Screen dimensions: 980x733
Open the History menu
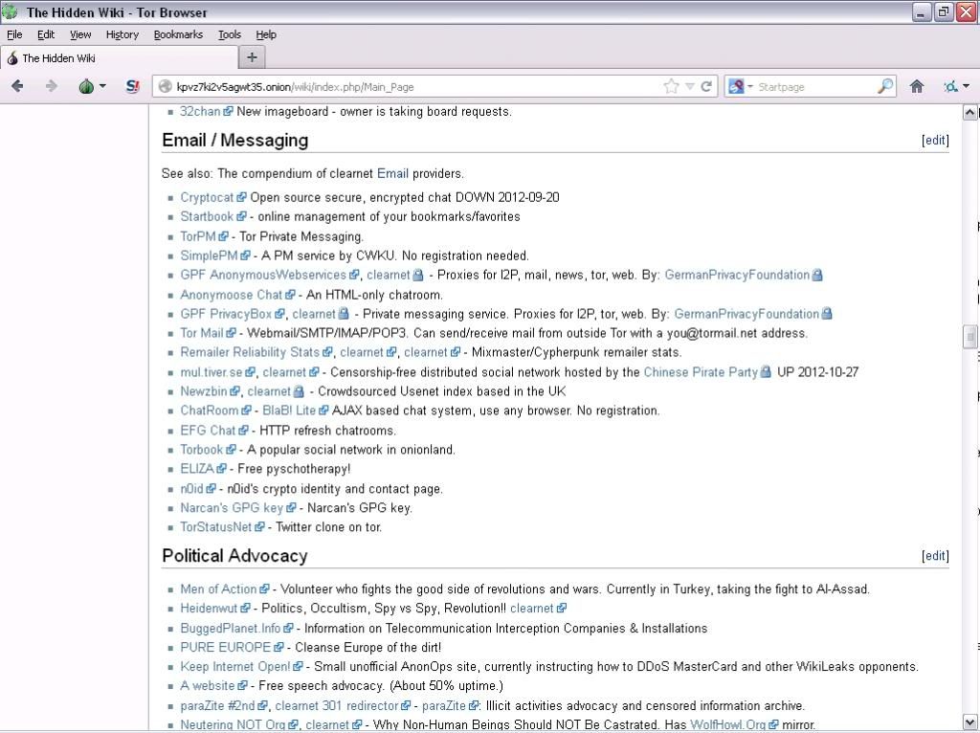(x=122, y=34)
